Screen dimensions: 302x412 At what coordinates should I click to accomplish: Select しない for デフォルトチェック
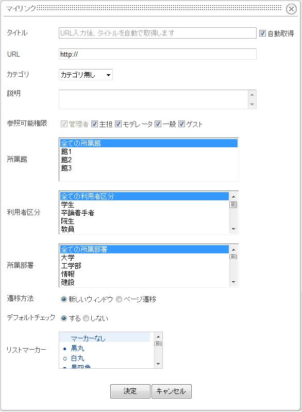pos(86,318)
